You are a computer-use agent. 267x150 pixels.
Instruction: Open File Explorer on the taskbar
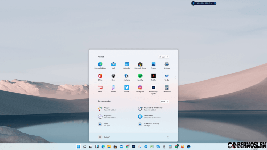point(109,147)
